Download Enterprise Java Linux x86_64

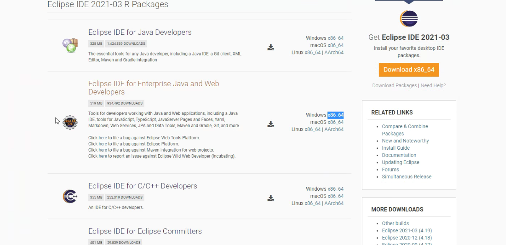[312, 129]
